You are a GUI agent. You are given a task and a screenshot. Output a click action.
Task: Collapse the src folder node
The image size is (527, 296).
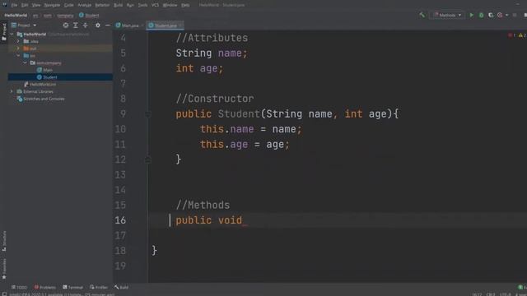[x=18, y=55]
